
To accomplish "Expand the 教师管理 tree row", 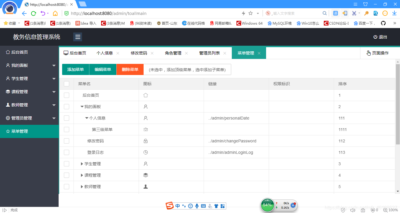I will point(82,187).
